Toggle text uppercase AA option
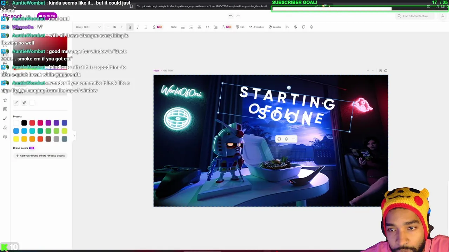 (x=207, y=27)
